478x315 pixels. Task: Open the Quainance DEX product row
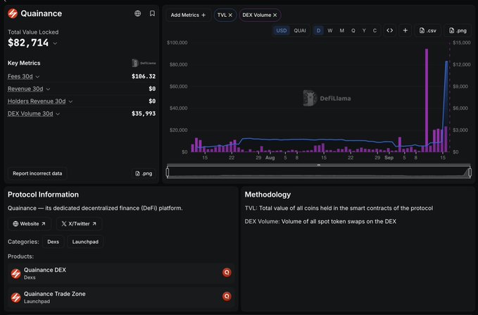pos(121,273)
